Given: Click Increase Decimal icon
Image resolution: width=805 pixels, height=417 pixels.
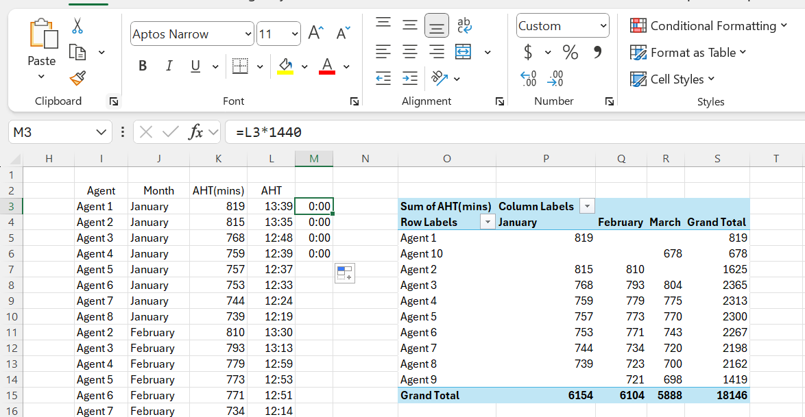Looking at the screenshot, I should pyautogui.click(x=528, y=79).
